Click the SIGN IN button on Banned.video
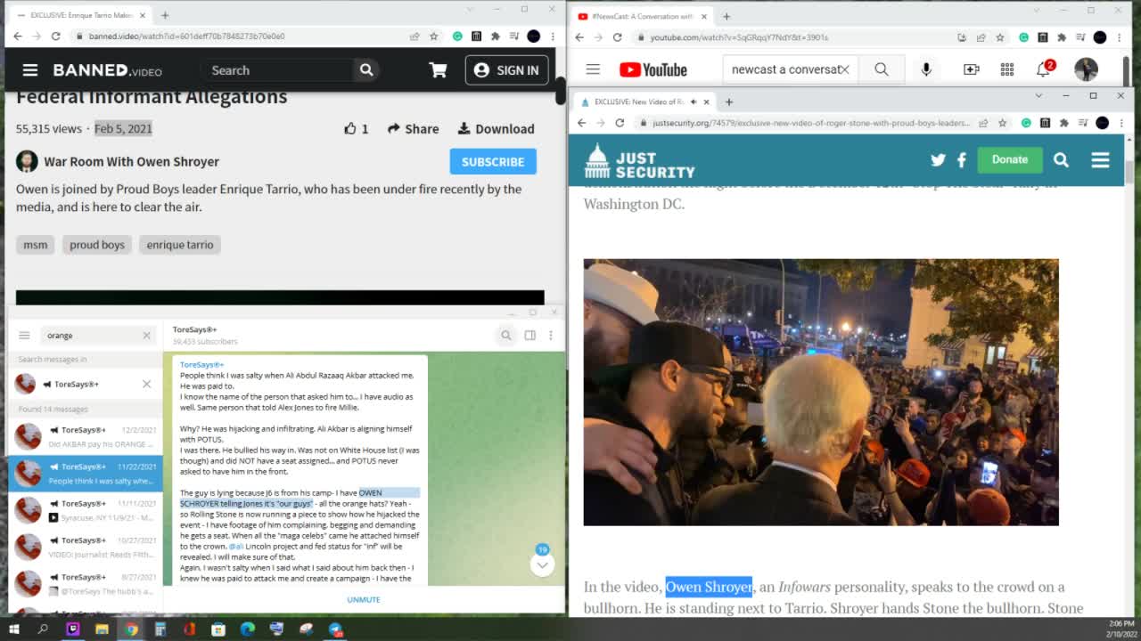 pos(506,70)
